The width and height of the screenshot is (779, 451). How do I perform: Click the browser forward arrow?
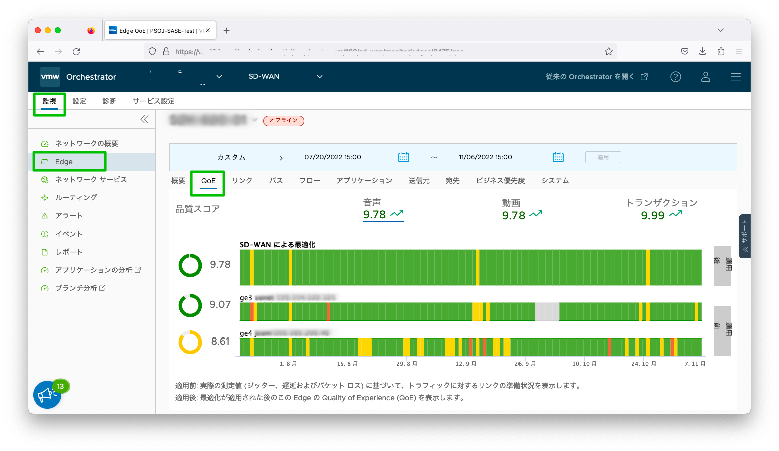point(58,52)
